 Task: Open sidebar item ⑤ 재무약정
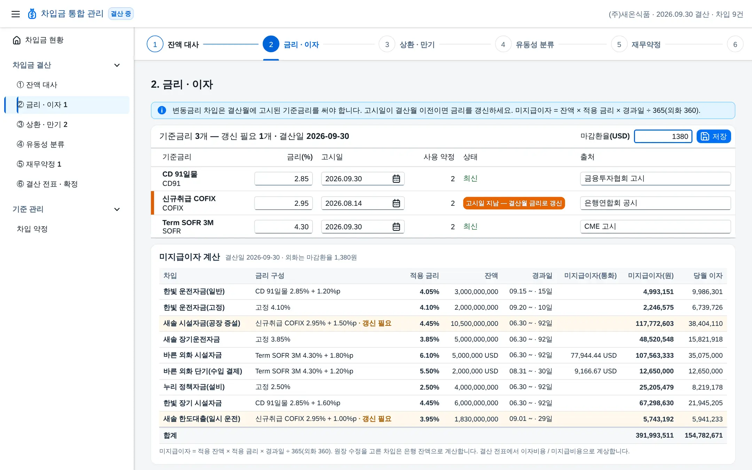[66, 164]
